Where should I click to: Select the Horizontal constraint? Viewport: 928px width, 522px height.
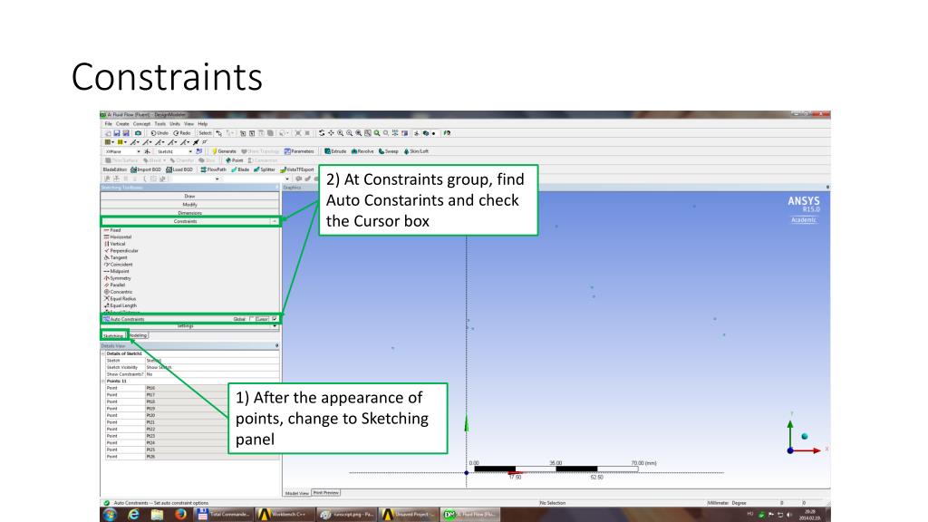pos(118,237)
